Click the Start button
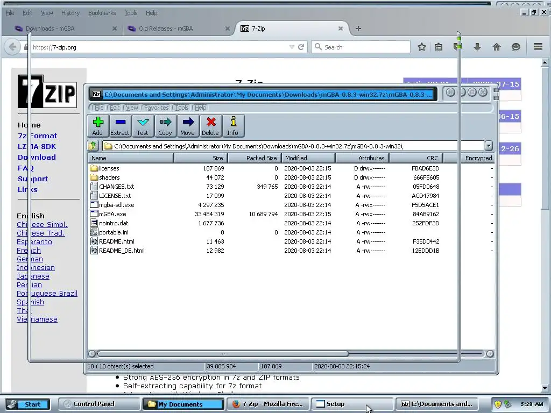The image size is (551, 413). pyautogui.click(x=28, y=404)
